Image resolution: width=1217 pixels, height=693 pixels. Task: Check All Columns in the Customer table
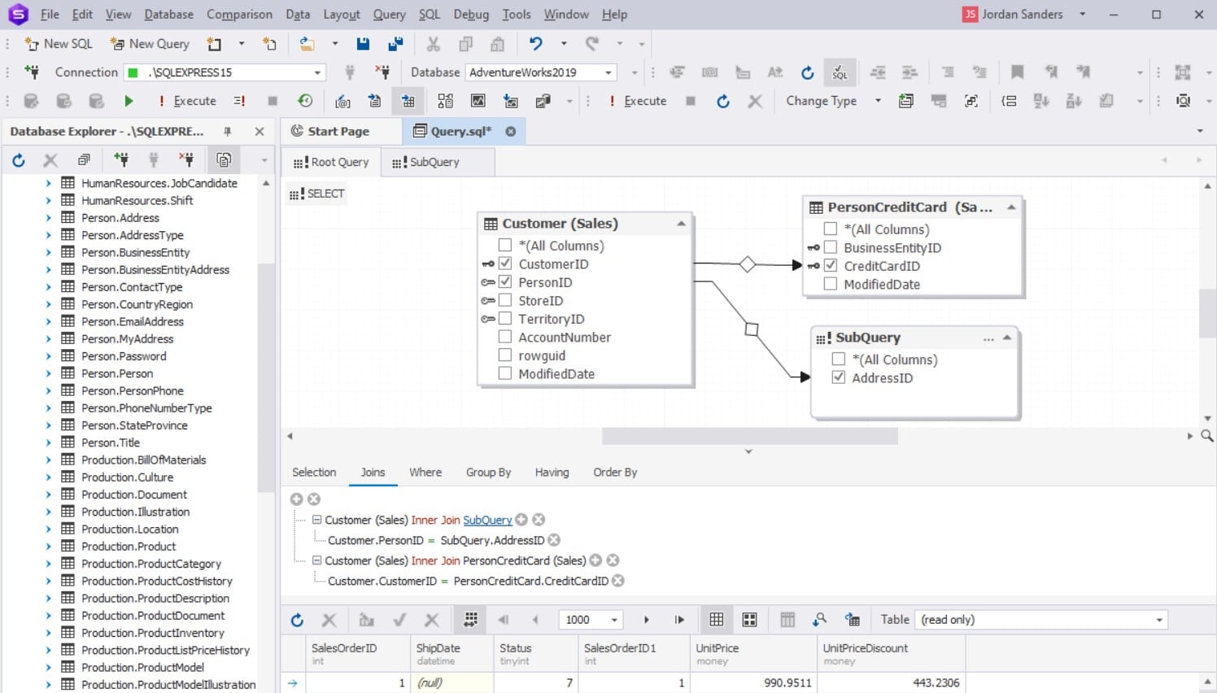point(505,246)
